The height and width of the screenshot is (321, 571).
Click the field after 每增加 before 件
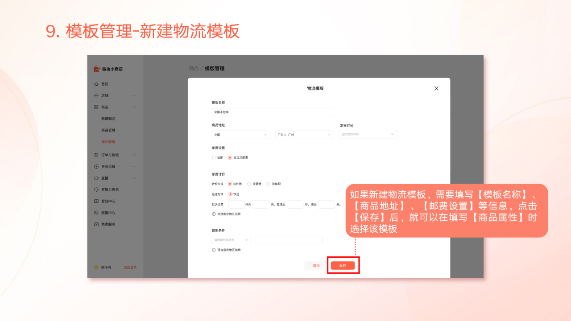pyautogui.click(x=295, y=205)
